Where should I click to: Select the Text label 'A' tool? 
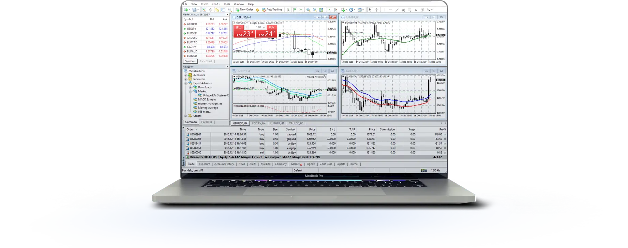click(x=416, y=10)
